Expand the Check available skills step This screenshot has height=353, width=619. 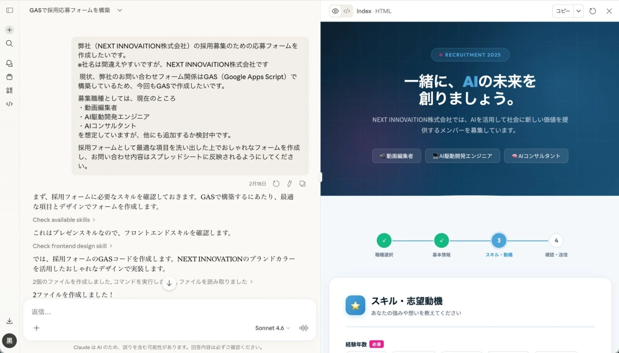pos(64,219)
